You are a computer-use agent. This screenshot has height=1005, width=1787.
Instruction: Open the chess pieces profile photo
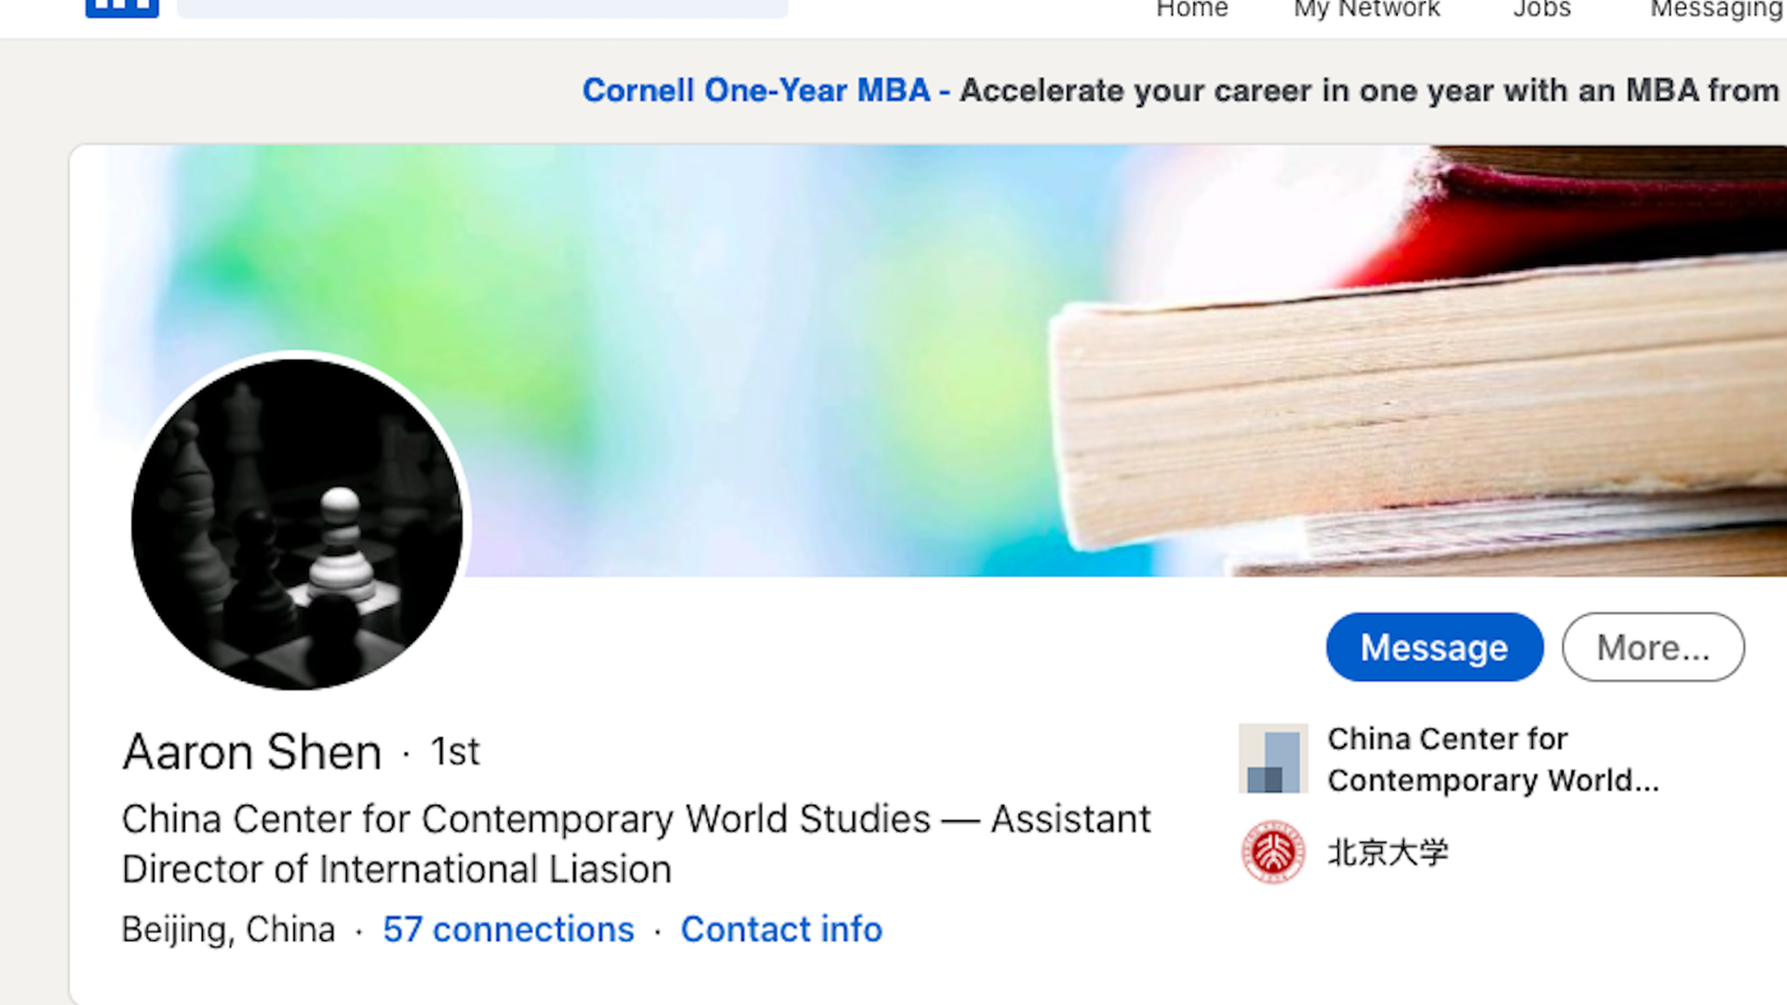(x=297, y=524)
